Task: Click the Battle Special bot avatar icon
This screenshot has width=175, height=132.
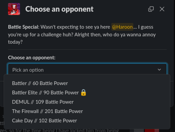Action: 14,9
